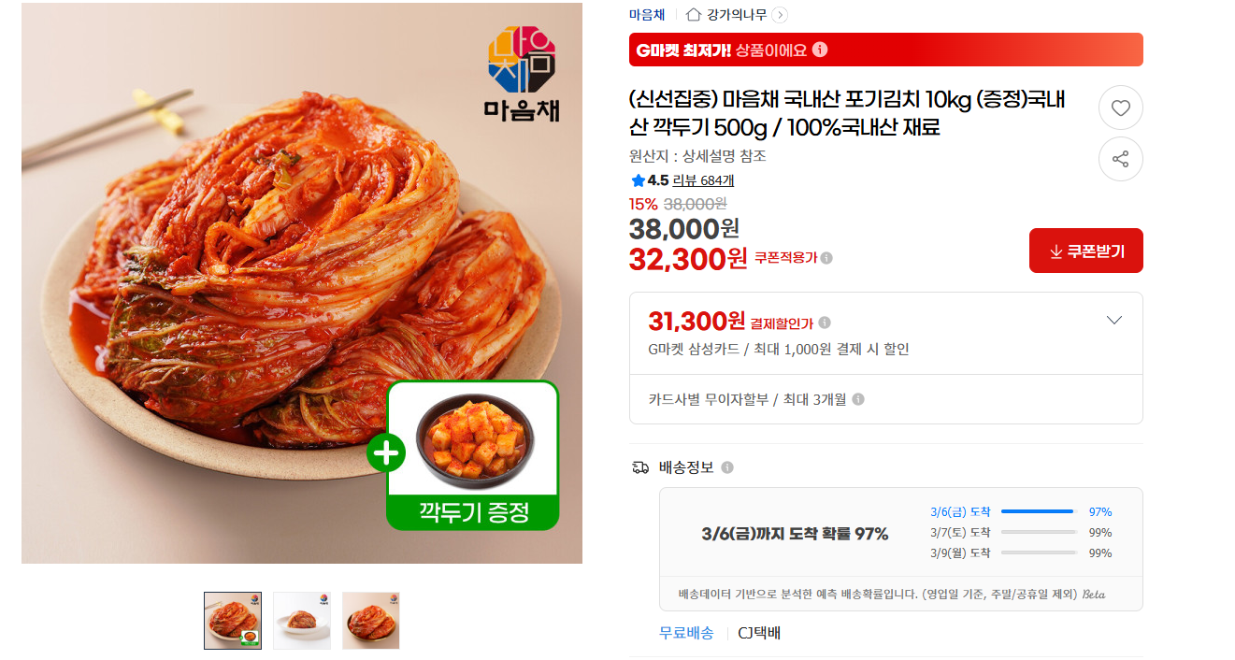Select first kimchi thumbnail image
This screenshot has width=1235, height=660.
coord(233,621)
